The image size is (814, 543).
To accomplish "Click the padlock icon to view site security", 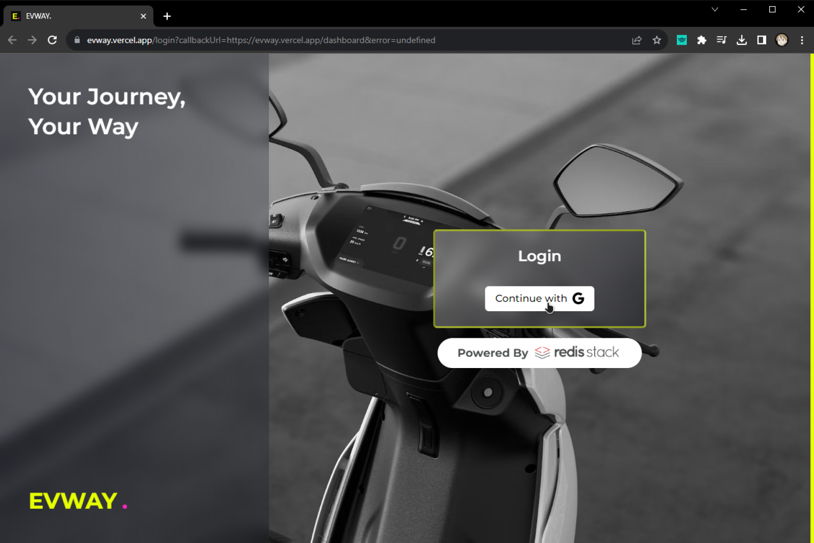I will (x=76, y=40).
